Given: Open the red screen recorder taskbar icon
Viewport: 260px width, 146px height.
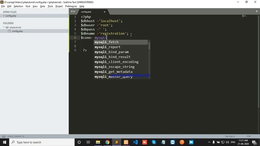Looking at the screenshot, I should [x=145, y=142].
